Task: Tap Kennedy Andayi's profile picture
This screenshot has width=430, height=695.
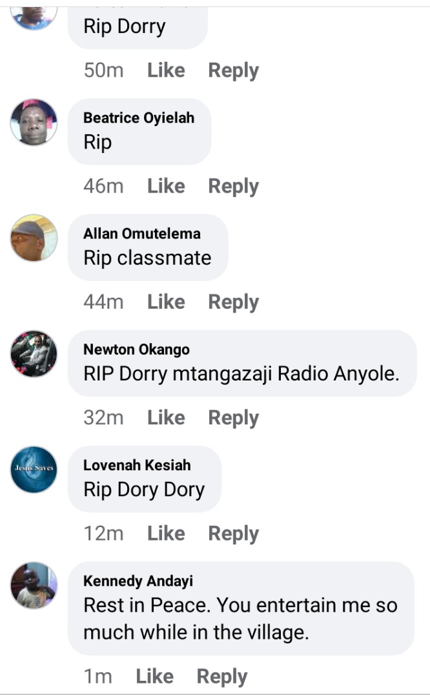Action: (34, 586)
